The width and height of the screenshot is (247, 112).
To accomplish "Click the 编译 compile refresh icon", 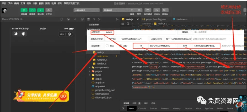I will [x=132, y=10].
